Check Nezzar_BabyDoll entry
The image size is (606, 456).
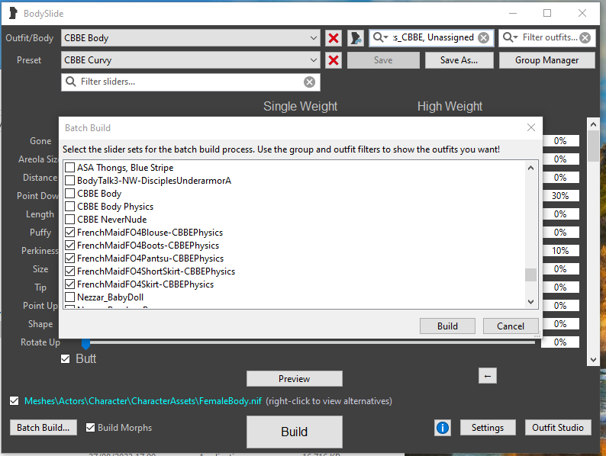pos(70,297)
